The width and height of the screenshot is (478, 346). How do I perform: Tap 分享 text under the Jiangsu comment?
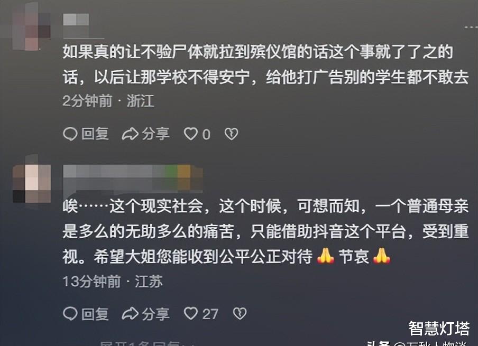(x=156, y=314)
